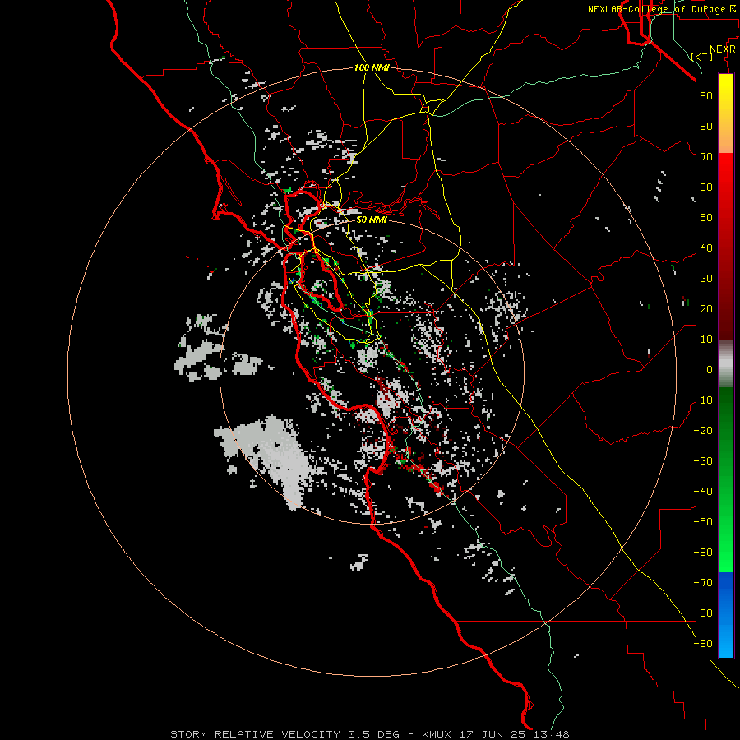The width and height of the screenshot is (740, 740).
Task: Click the "-60" value on velocity scale
Action: (x=703, y=553)
